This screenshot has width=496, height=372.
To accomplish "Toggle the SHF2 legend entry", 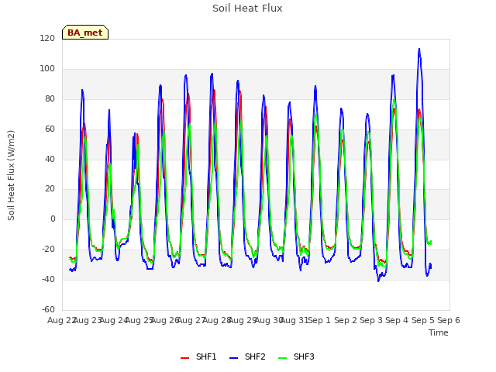I will (x=247, y=356).
